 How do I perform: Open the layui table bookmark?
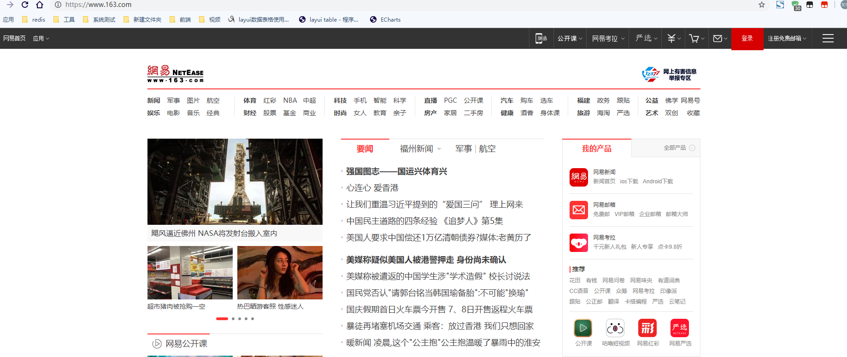(329, 19)
